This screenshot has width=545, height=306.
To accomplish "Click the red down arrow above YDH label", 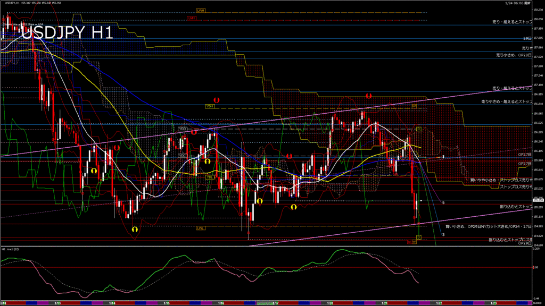I will tap(217, 100).
